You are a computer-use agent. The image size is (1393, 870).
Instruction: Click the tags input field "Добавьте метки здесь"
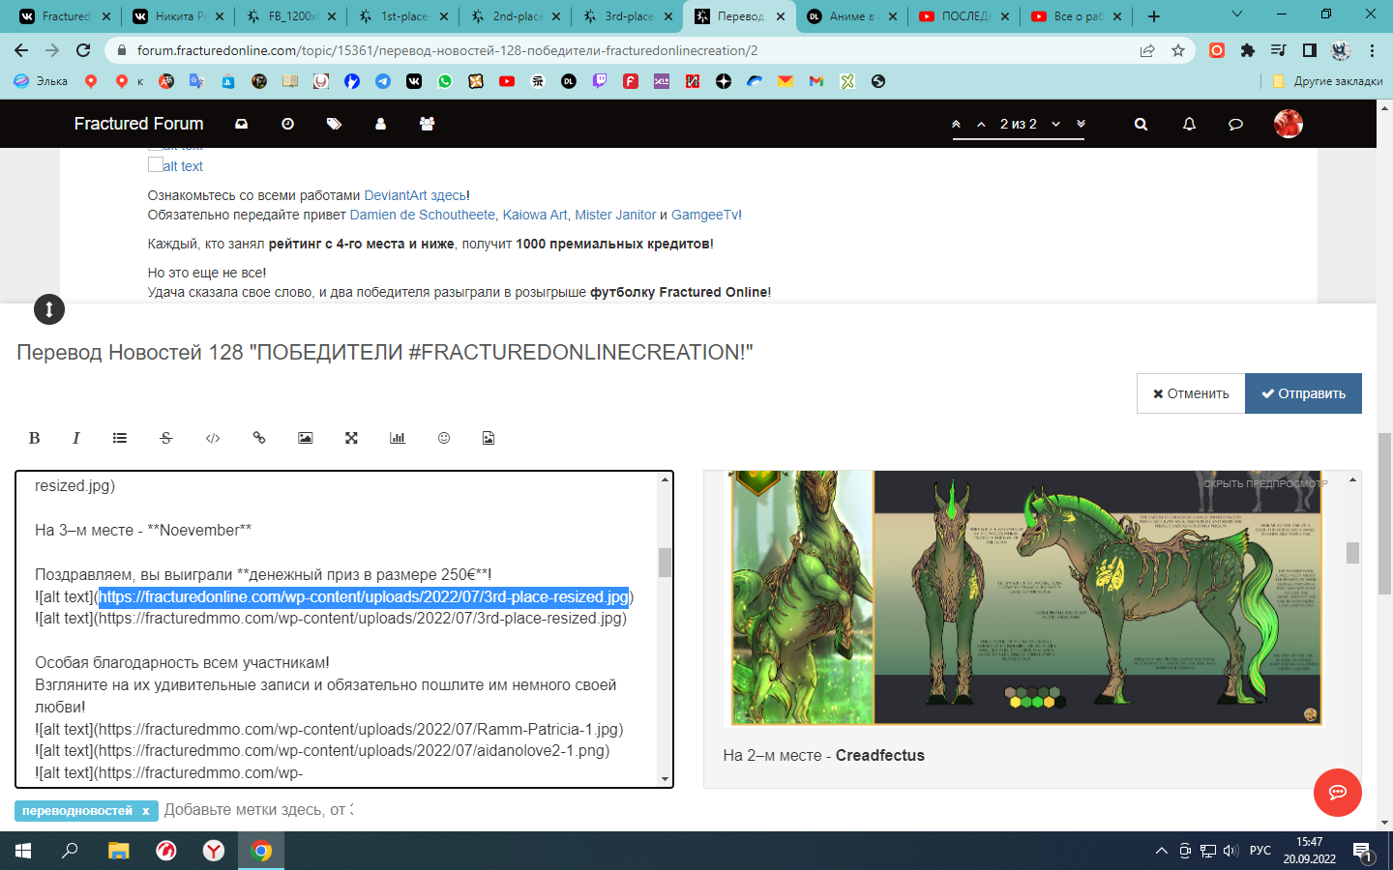click(258, 810)
